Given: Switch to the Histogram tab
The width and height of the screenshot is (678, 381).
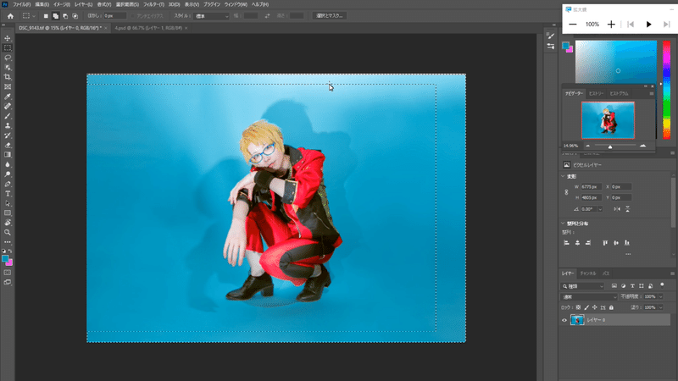Looking at the screenshot, I should [619, 93].
